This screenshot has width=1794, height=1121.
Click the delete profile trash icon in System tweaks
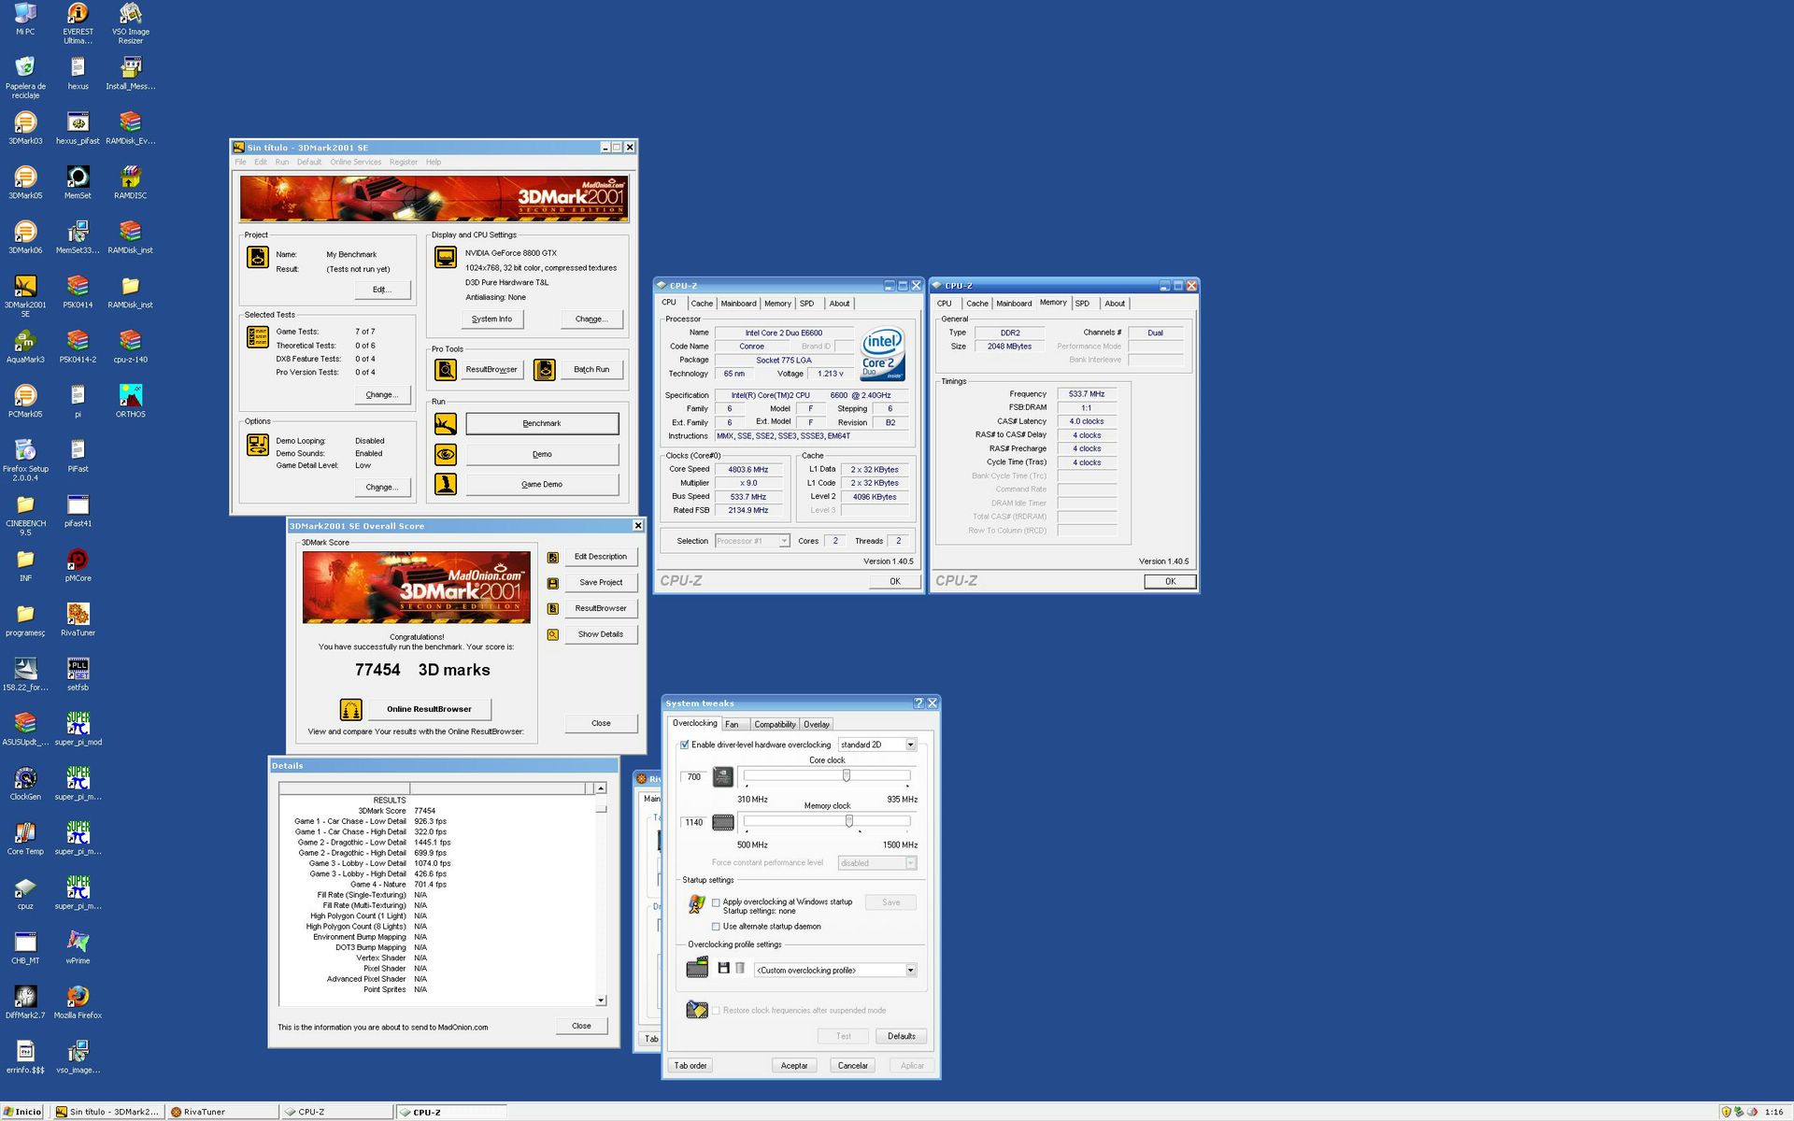(740, 969)
